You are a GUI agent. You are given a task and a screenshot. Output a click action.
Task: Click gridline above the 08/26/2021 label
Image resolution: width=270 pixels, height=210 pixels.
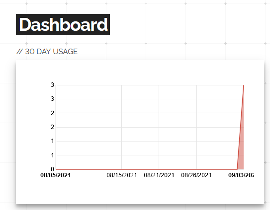coord(196,127)
